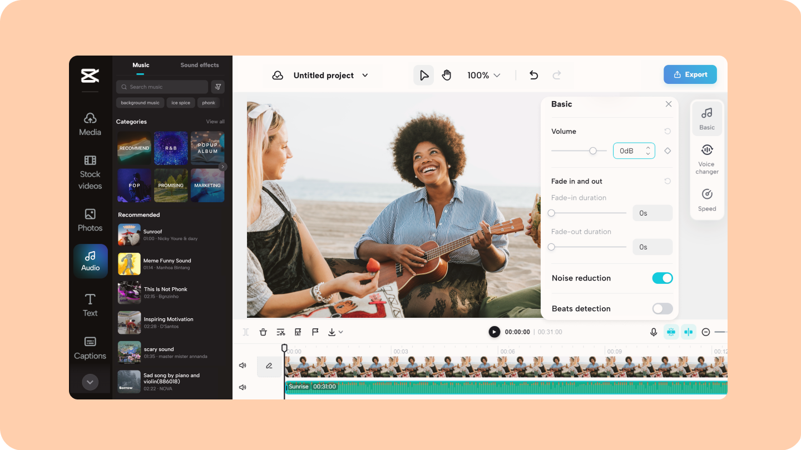The width and height of the screenshot is (801, 450).
Task: Click the undo arrow
Action: [x=534, y=75]
